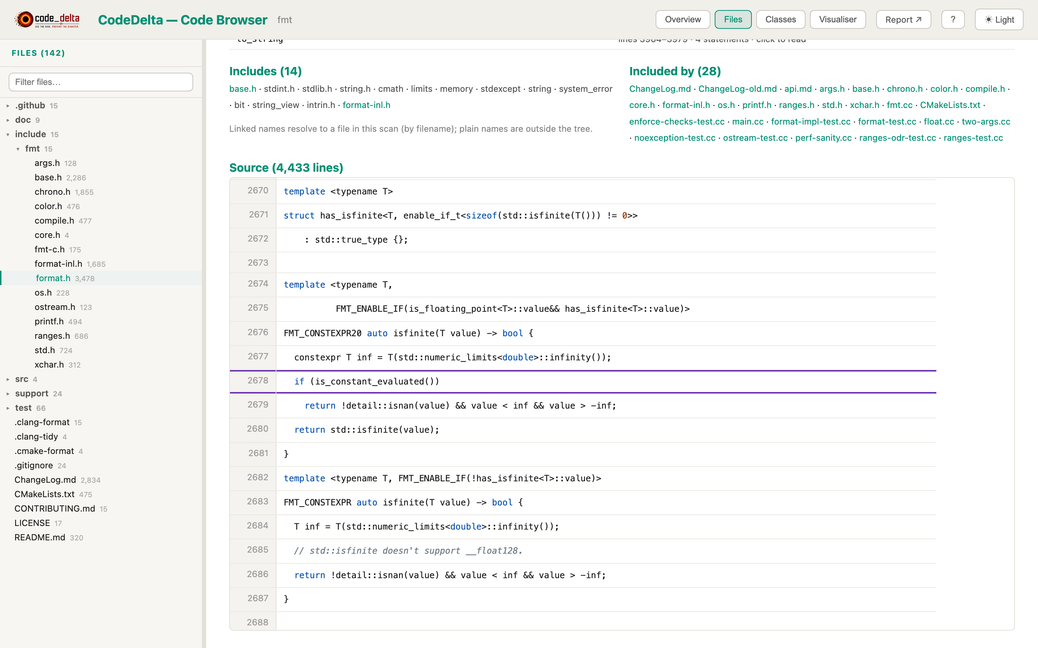Focus the Filter files input
The image size is (1038, 648).
click(101, 82)
